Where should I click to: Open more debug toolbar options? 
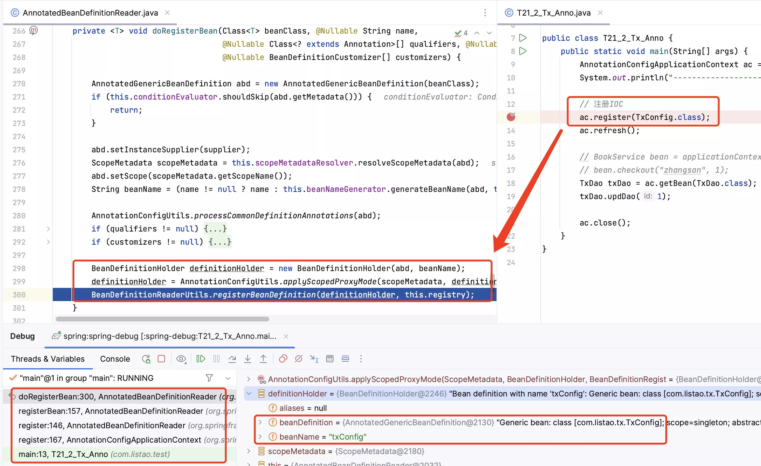(361, 359)
